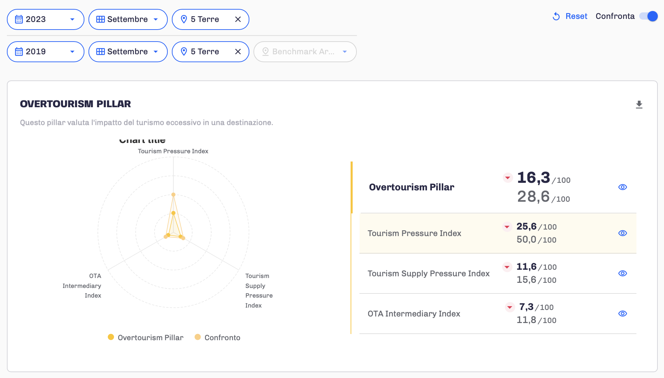Click the red arrow beside 7,3 score
Viewport: 664px width, 378px height.
click(x=509, y=307)
